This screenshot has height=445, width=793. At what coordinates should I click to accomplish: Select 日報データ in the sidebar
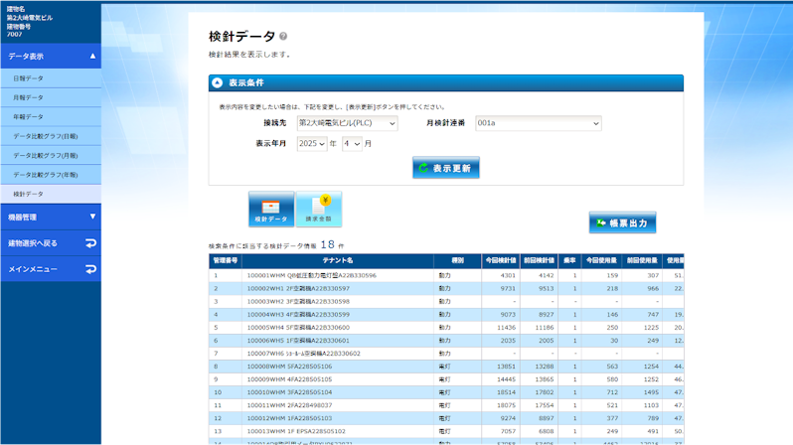pyautogui.click(x=28, y=77)
